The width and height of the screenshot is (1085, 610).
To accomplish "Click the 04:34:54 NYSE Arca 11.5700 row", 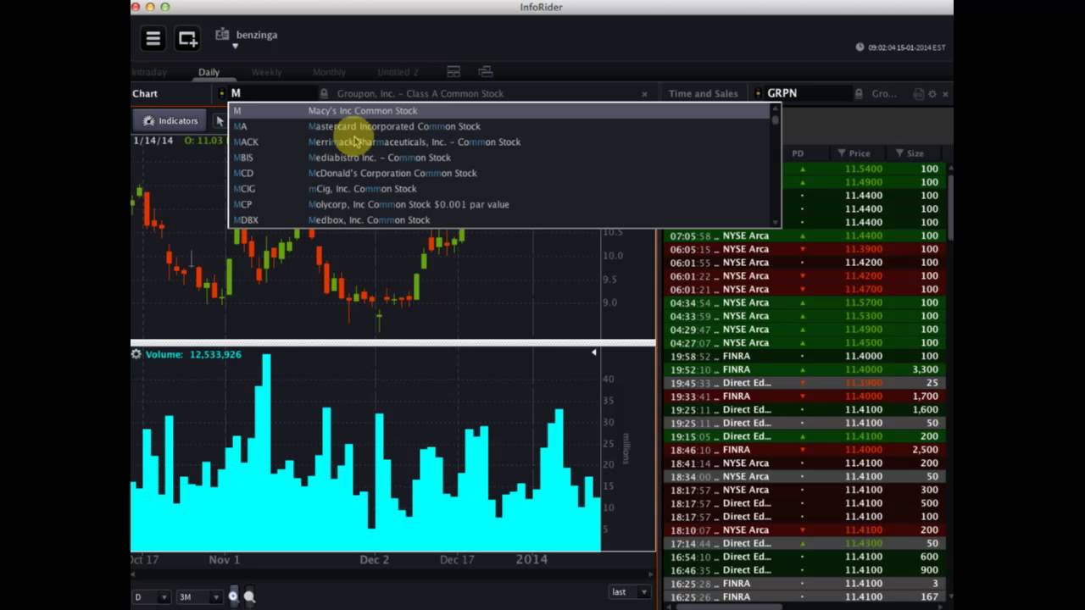I will [x=804, y=302].
